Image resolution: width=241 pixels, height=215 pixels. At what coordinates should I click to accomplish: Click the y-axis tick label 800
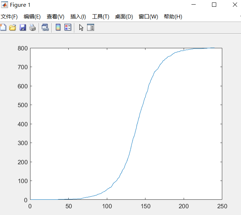(x=23, y=48)
